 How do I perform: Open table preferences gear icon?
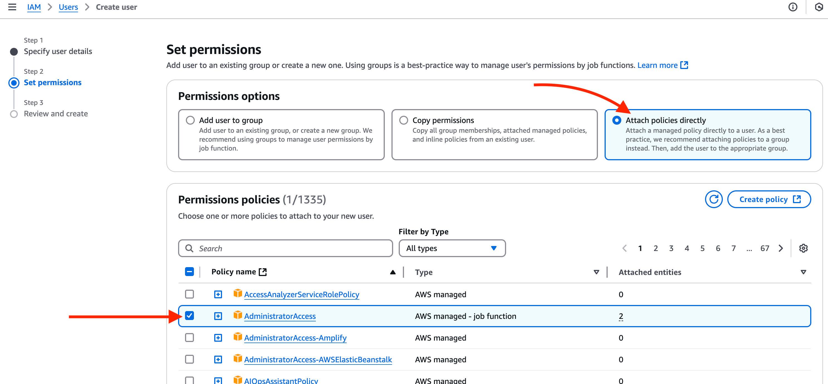pyautogui.click(x=803, y=248)
